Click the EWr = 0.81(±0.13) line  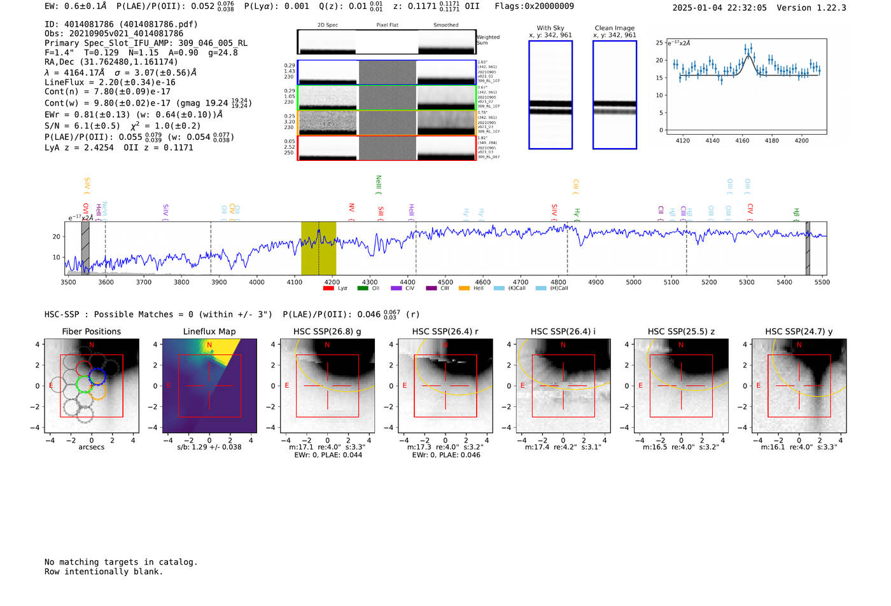click(x=134, y=115)
